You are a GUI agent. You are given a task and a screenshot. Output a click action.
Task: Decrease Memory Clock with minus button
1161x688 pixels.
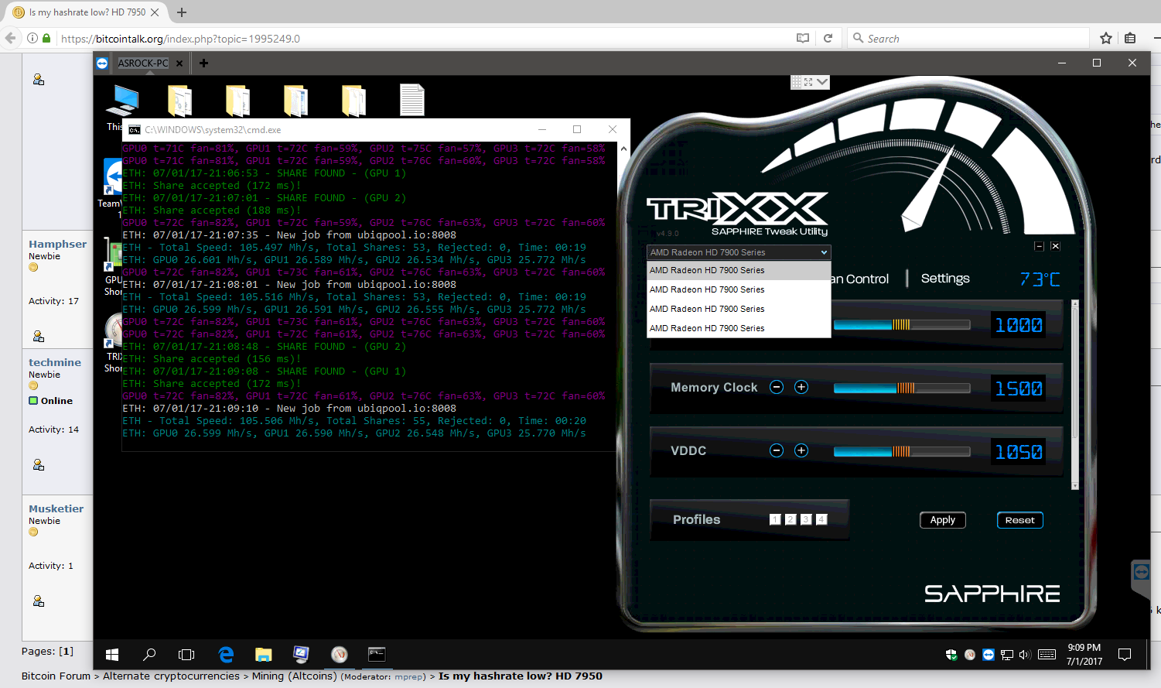(x=777, y=387)
